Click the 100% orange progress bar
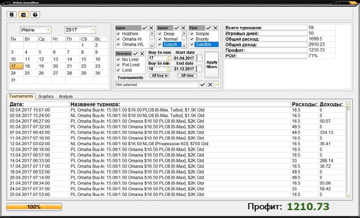The height and width of the screenshot is (218, 360). click(x=34, y=207)
